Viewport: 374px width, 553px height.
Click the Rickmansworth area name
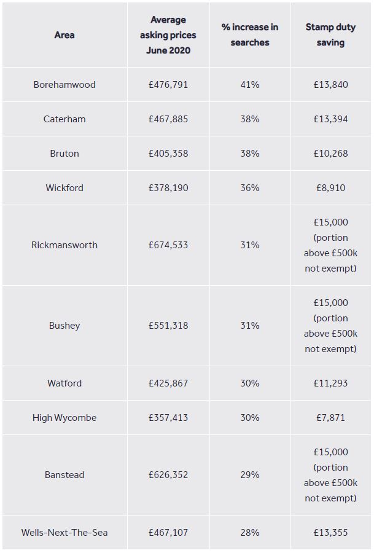(x=64, y=245)
